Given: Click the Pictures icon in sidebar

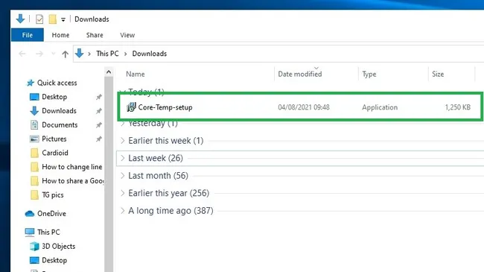Looking at the screenshot, I should (x=34, y=139).
